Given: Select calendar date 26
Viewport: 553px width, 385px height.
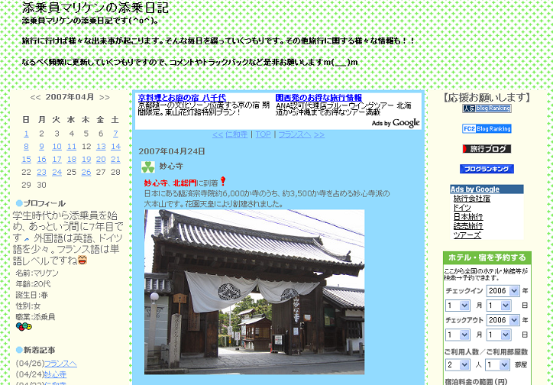Looking at the screenshot, I should 86,173.
